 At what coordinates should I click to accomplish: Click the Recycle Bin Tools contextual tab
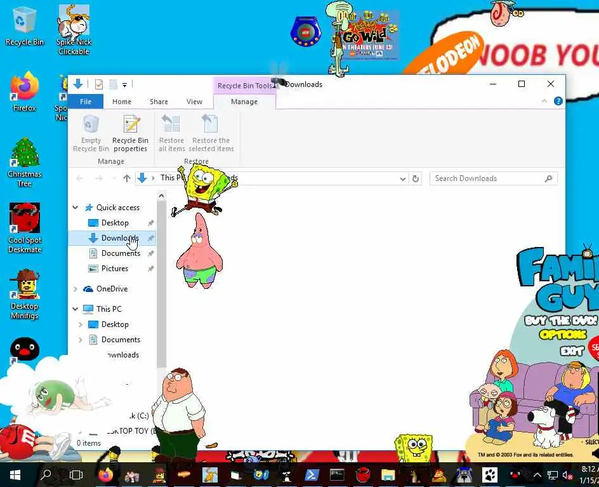(244, 86)
